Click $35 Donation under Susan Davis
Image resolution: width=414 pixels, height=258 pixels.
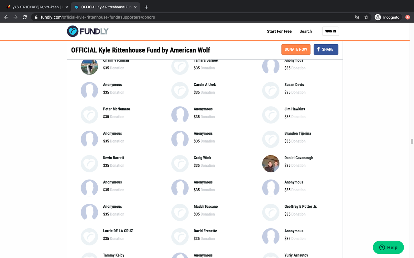click(295, 92)
